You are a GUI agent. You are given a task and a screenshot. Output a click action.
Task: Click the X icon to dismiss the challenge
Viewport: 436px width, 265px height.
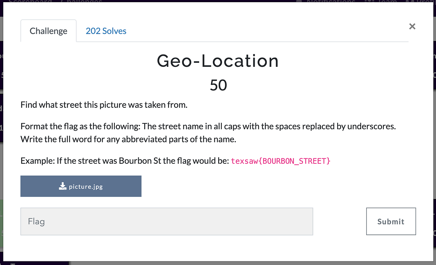412,26
